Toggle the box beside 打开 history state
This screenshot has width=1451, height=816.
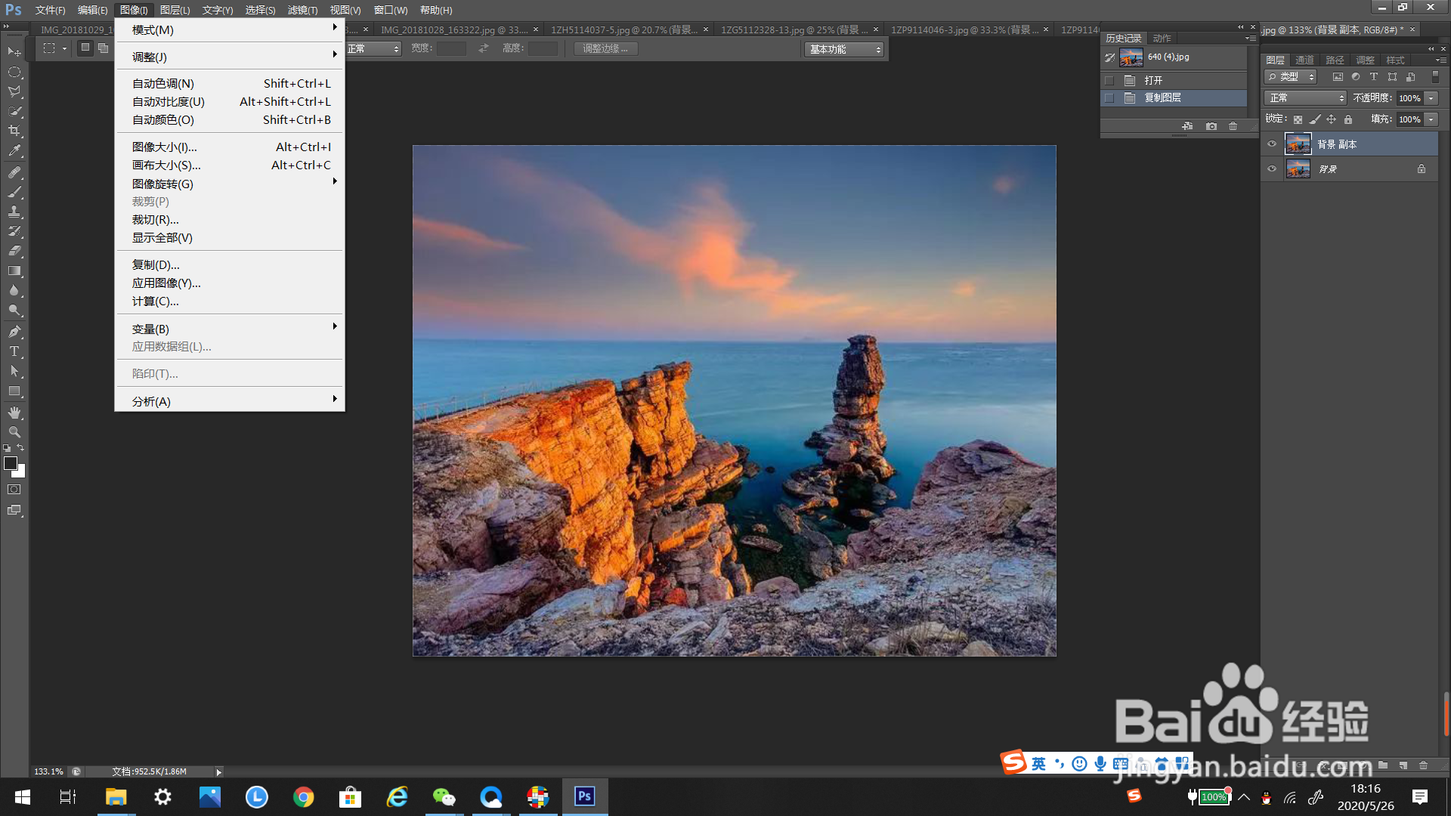tap(1109, 80)
